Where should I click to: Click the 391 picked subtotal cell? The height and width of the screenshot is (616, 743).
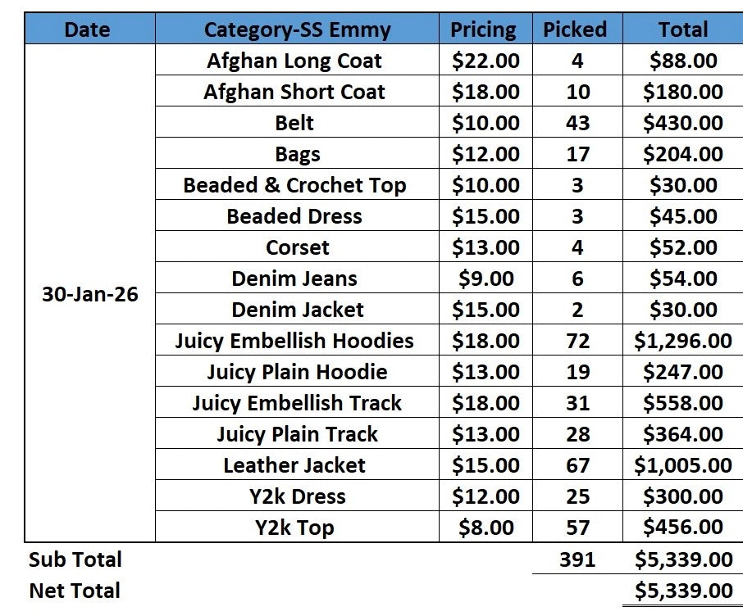click(x=577, y=559)
